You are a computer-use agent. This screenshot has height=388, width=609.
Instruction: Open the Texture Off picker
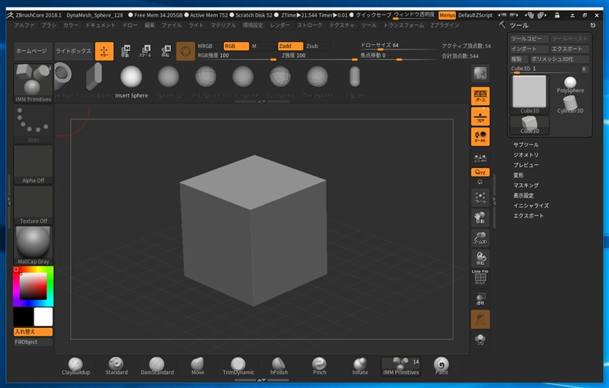click(x=33, y=205)
